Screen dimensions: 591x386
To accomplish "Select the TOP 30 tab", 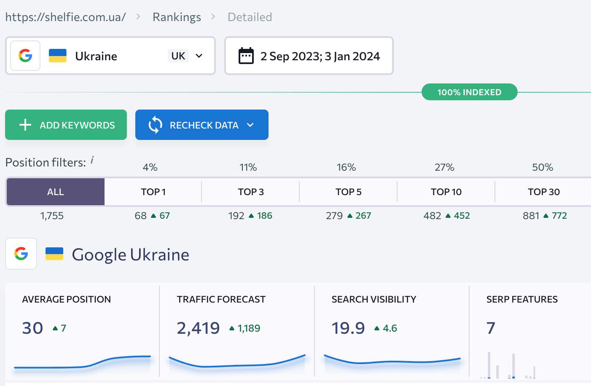I will click(x=543, y=192).
